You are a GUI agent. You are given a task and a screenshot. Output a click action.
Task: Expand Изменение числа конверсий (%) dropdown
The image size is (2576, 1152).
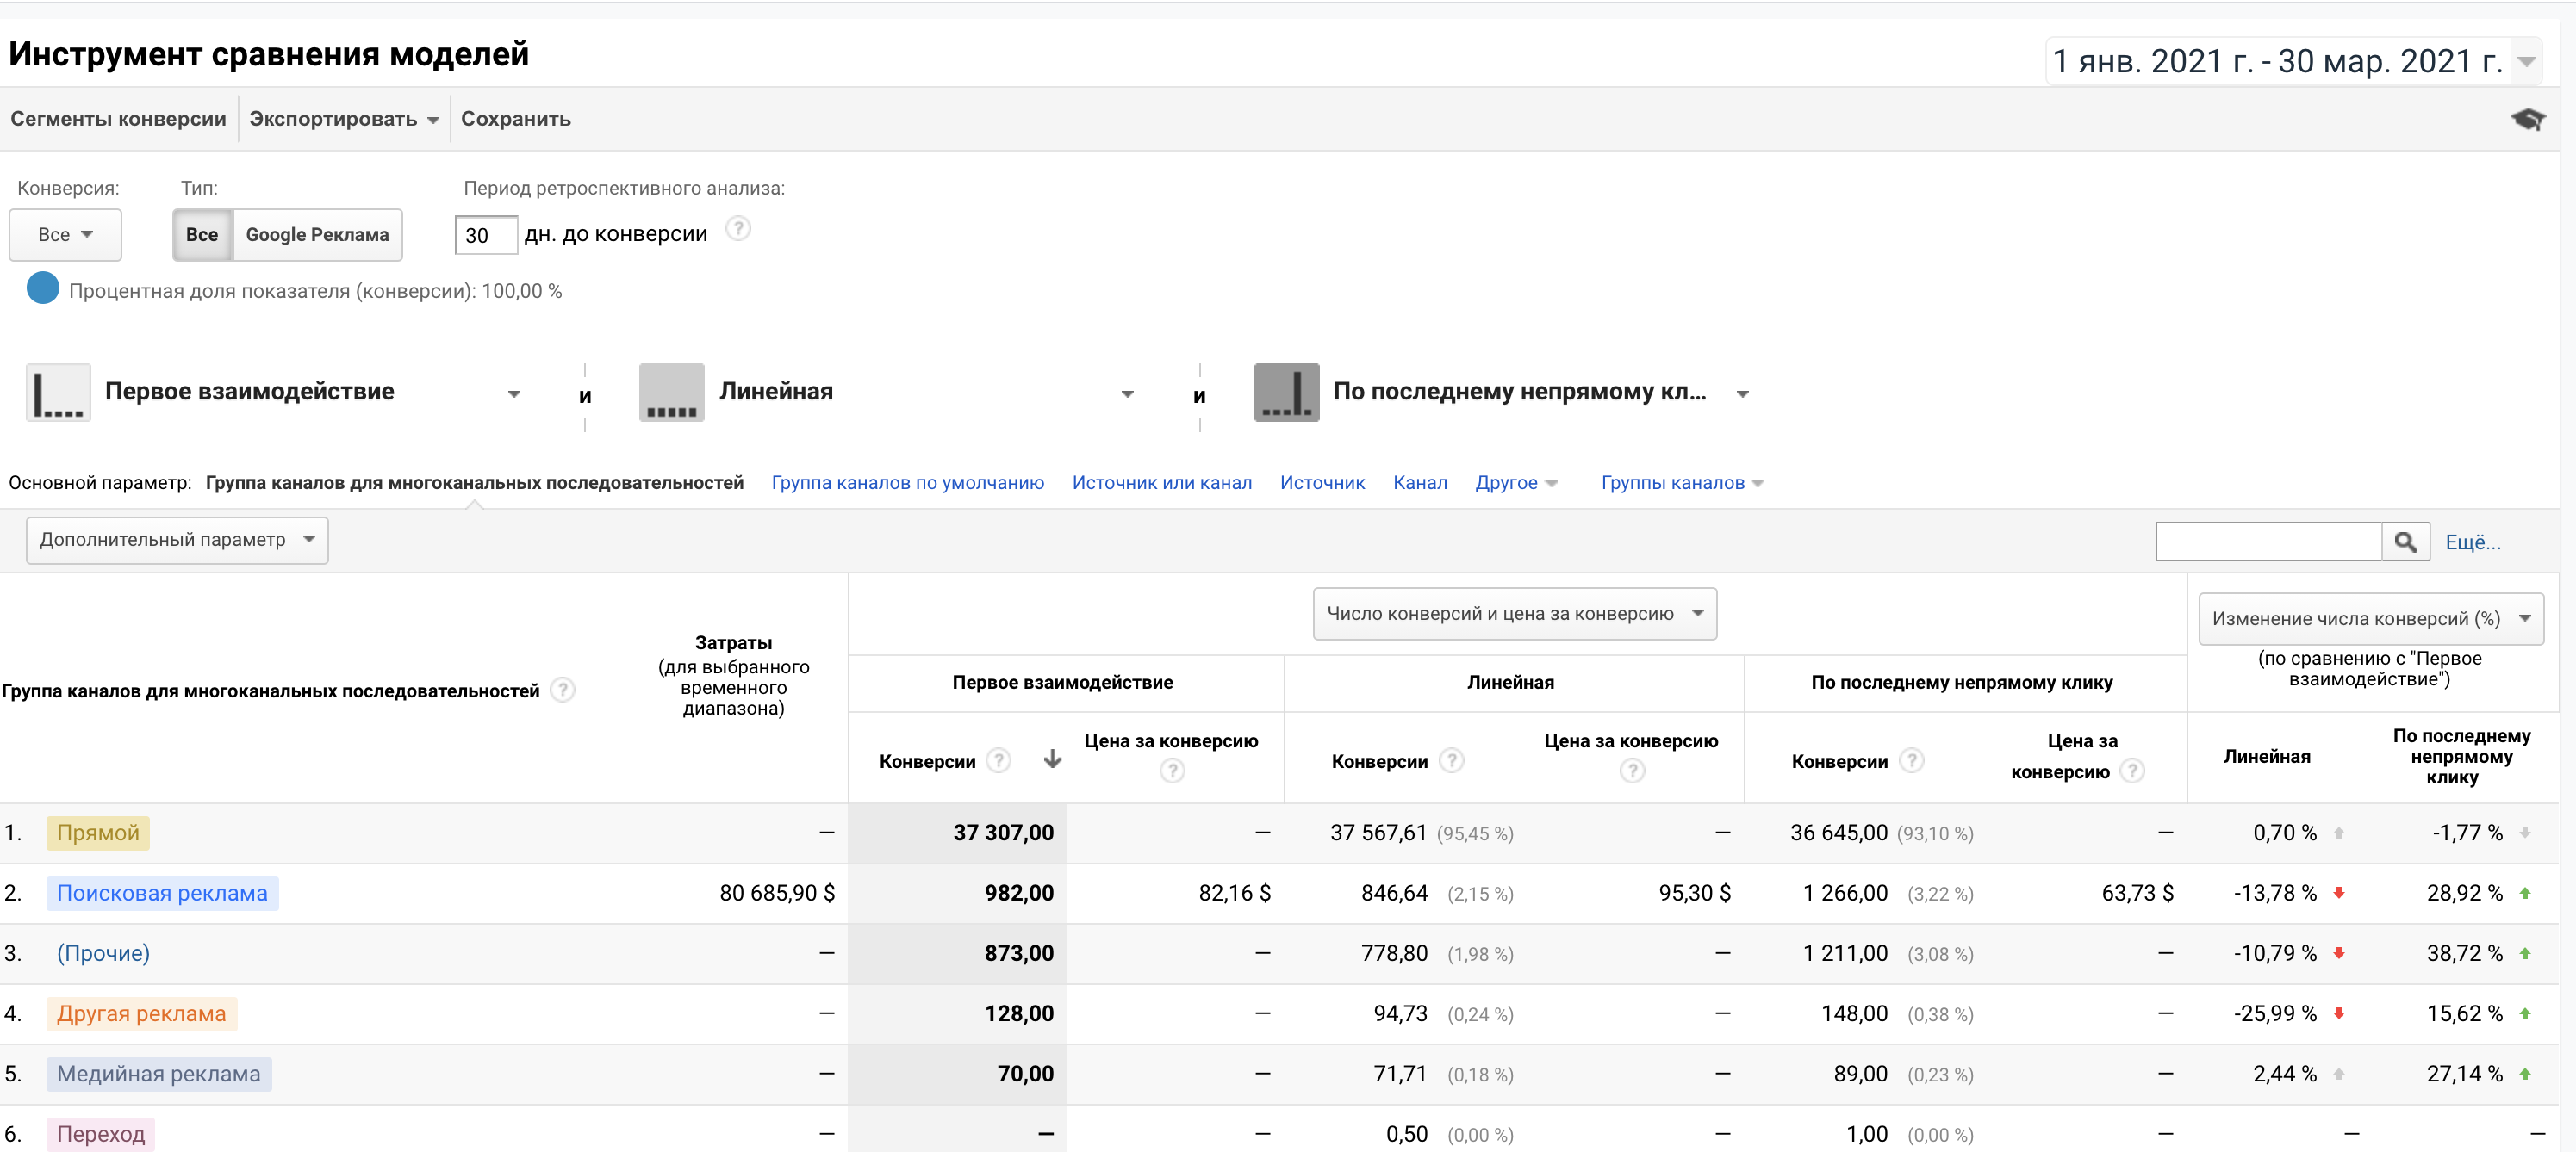[x=2370, y=618]
